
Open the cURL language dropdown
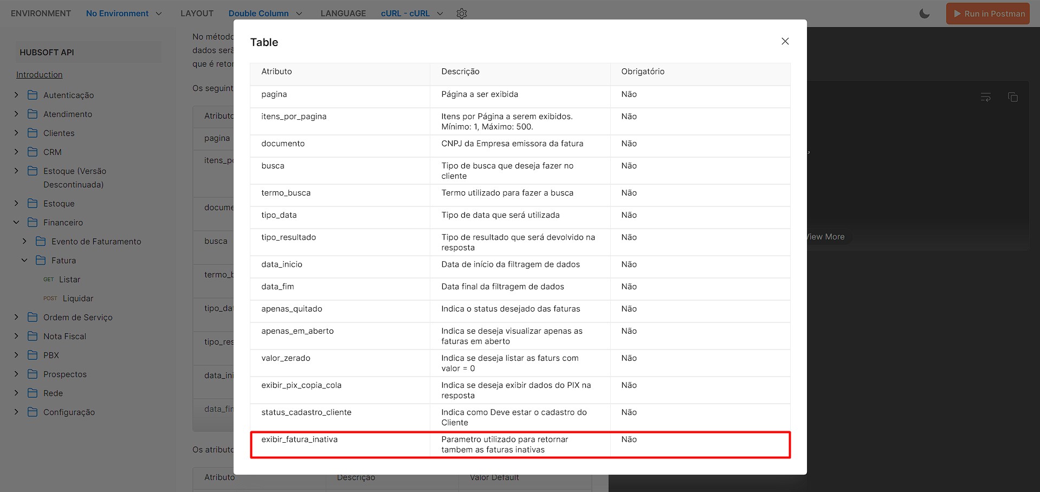click(x=412, y=14)
